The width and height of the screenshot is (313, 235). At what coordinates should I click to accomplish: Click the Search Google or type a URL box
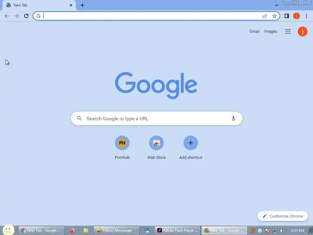(156, 118)
